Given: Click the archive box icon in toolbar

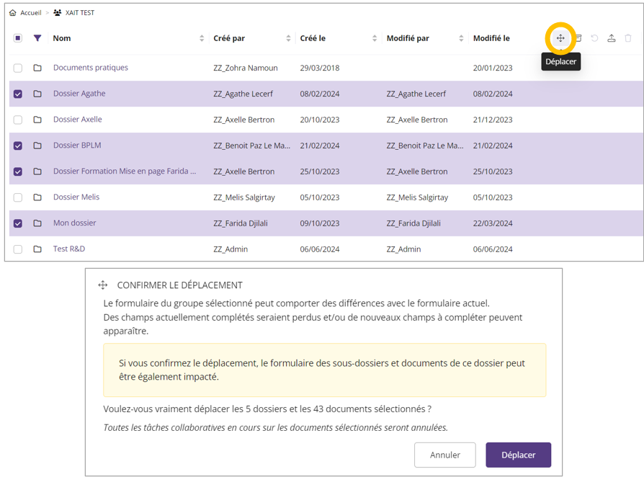Looking at the screenshot, I should [x=578, y=38].
